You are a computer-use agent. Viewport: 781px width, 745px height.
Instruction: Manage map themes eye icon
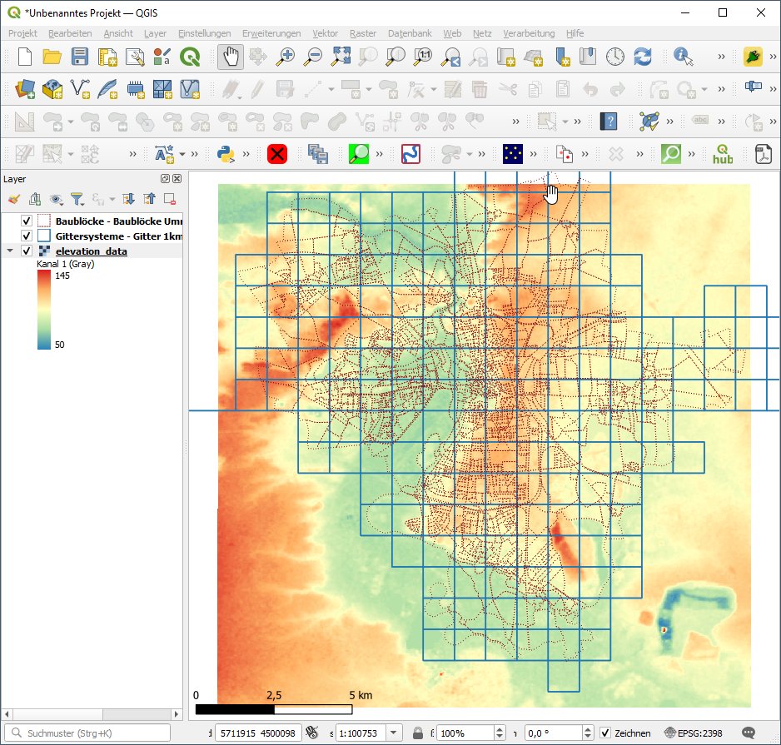(x=56, y=200)
